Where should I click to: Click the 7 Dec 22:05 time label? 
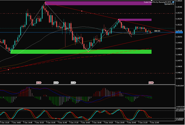[155, 123]
